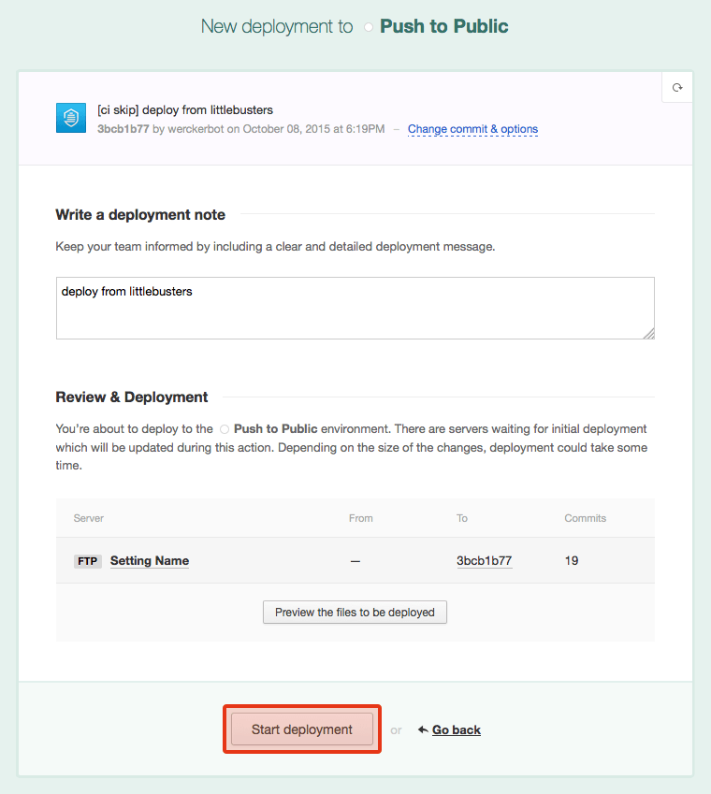This screenshot has height=794, width=711.
Task: Open the Change commit & options link
Action: click(x=472, y=129)
